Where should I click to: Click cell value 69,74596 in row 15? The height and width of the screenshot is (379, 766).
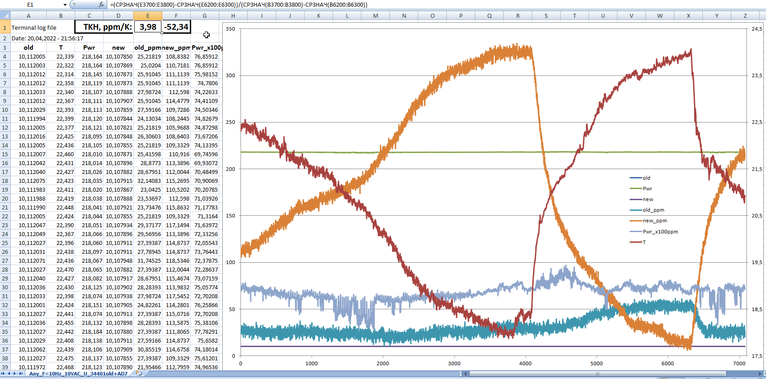click(x=205, y=154)
